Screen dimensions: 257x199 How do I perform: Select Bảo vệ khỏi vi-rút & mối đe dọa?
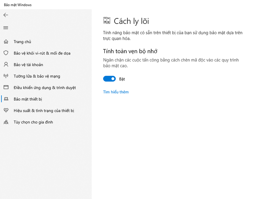point(42,53)
